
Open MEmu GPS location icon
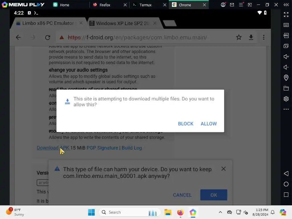286,78
